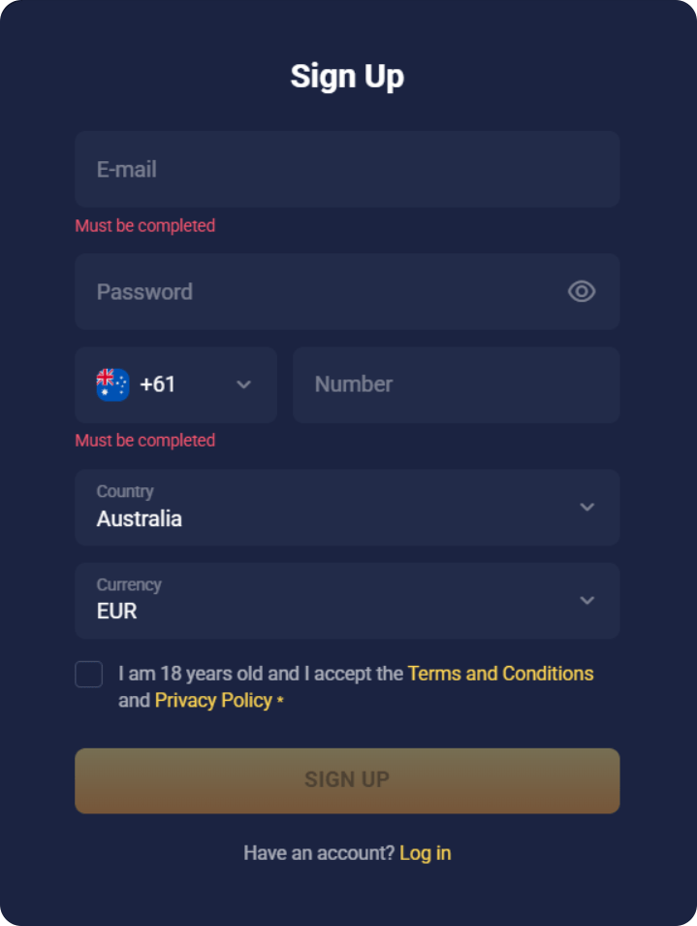Open the Privacy Policy link
697x926 pixels.
(x=213, y=700)
